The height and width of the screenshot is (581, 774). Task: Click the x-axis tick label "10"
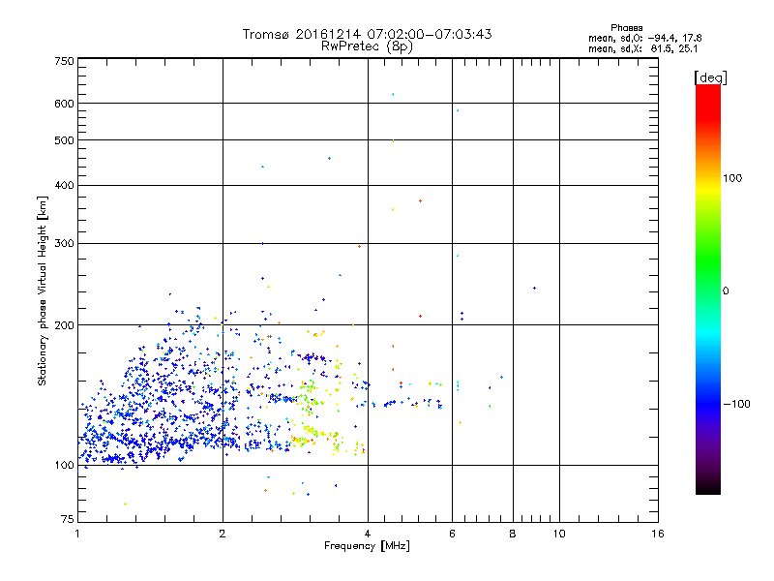[559, 534]
